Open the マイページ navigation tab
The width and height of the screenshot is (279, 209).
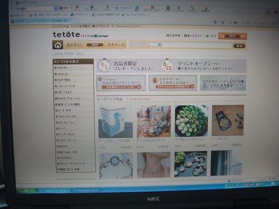coord(116,45)
